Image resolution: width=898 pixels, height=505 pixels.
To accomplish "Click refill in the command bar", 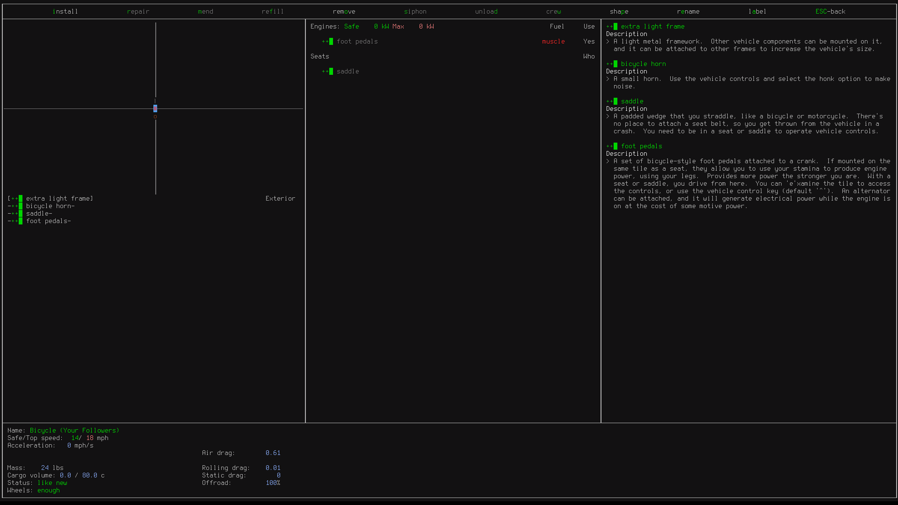I will (273, 12).
